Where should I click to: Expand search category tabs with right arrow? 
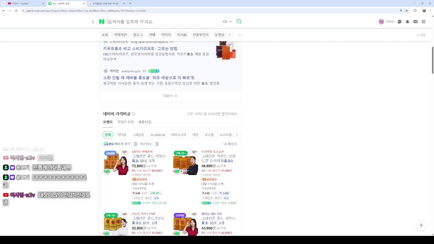click(x=230, y=35)
